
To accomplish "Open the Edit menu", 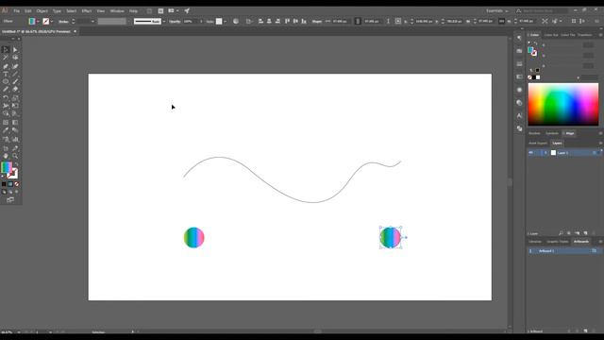I will [28, 10].
